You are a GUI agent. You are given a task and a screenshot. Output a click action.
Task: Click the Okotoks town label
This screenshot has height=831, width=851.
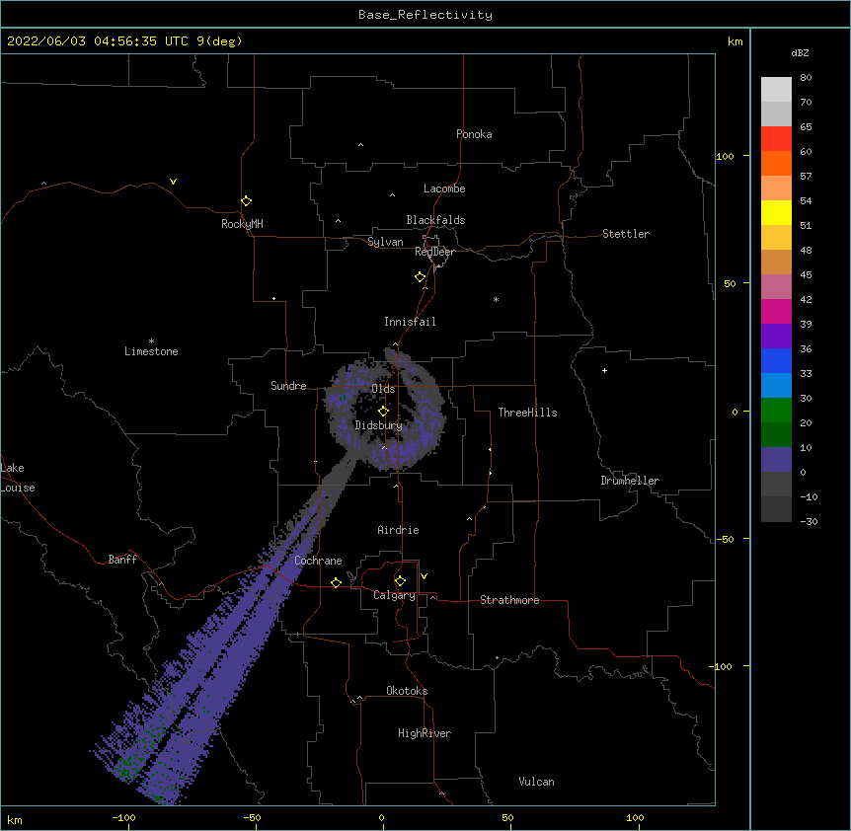coord(407,691)
